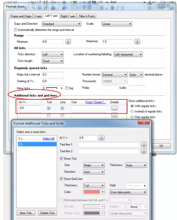The image size is (177, 220).
Task: Open the grid line Color swatch picker
Action: click(94, 192)
